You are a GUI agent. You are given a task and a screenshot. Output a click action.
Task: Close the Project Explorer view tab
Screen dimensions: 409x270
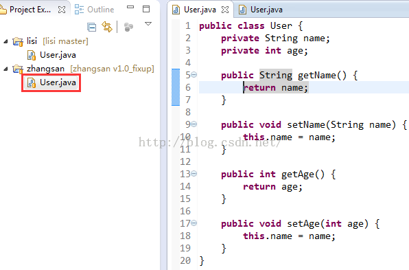62,10
